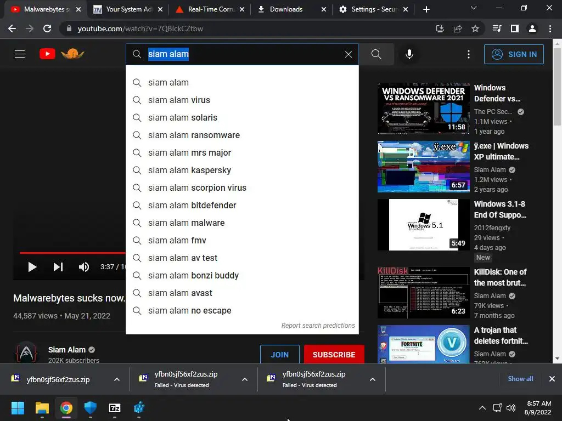Expand options for last failed zip download
This screenshot has width=562, height=421.
(373, 379)
